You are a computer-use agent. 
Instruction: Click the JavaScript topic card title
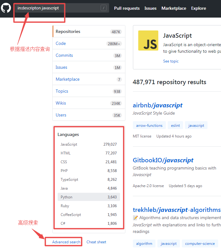177,35
